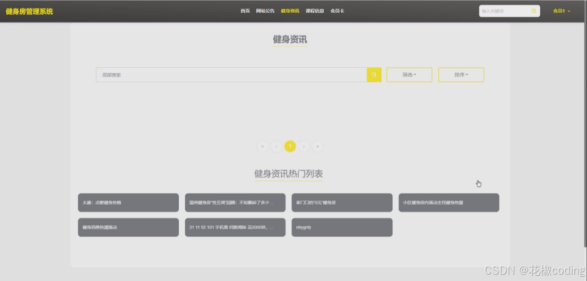
Task: Click the search icon in top keyword box
Action: [x=534, y=11]
